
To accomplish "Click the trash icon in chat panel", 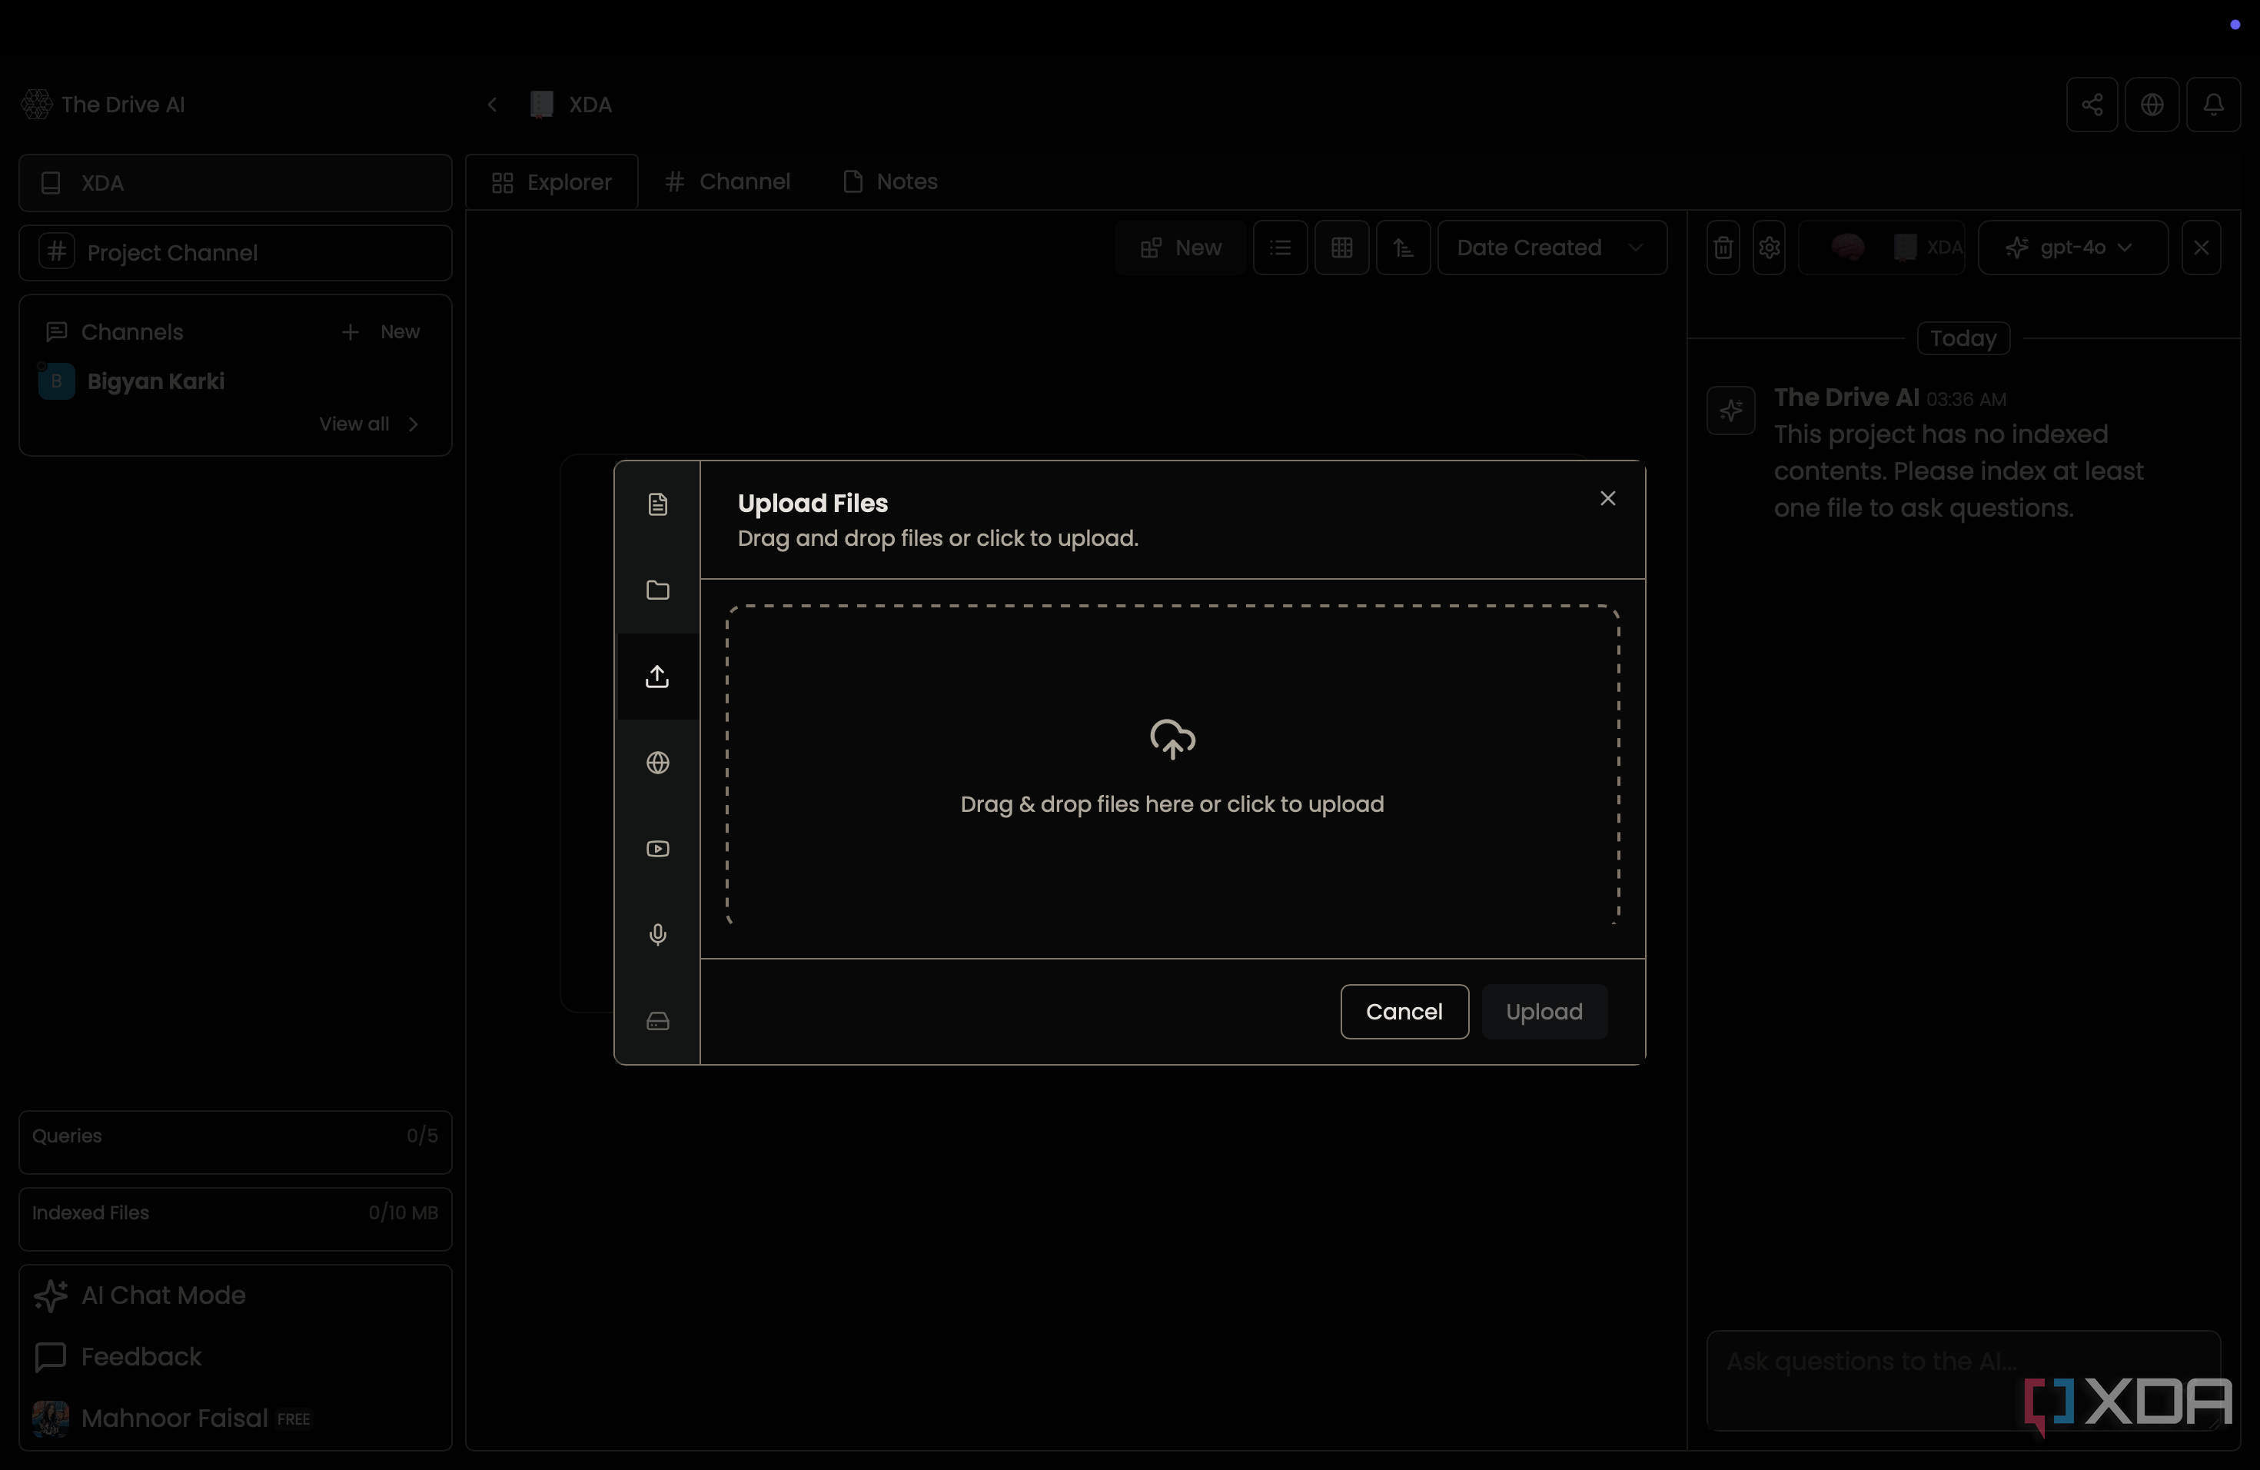I will tap(1723, 248).
